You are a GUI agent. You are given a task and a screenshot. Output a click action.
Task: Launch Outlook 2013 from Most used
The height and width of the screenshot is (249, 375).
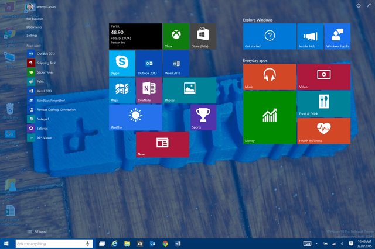tap(41, 54)
